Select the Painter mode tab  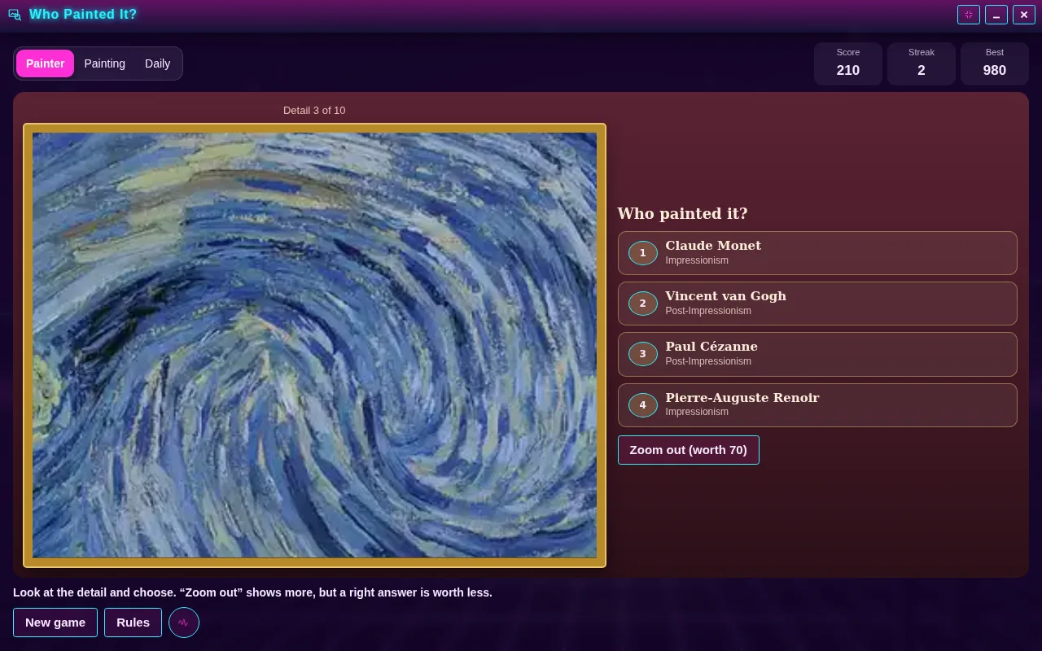coord(46,63)
